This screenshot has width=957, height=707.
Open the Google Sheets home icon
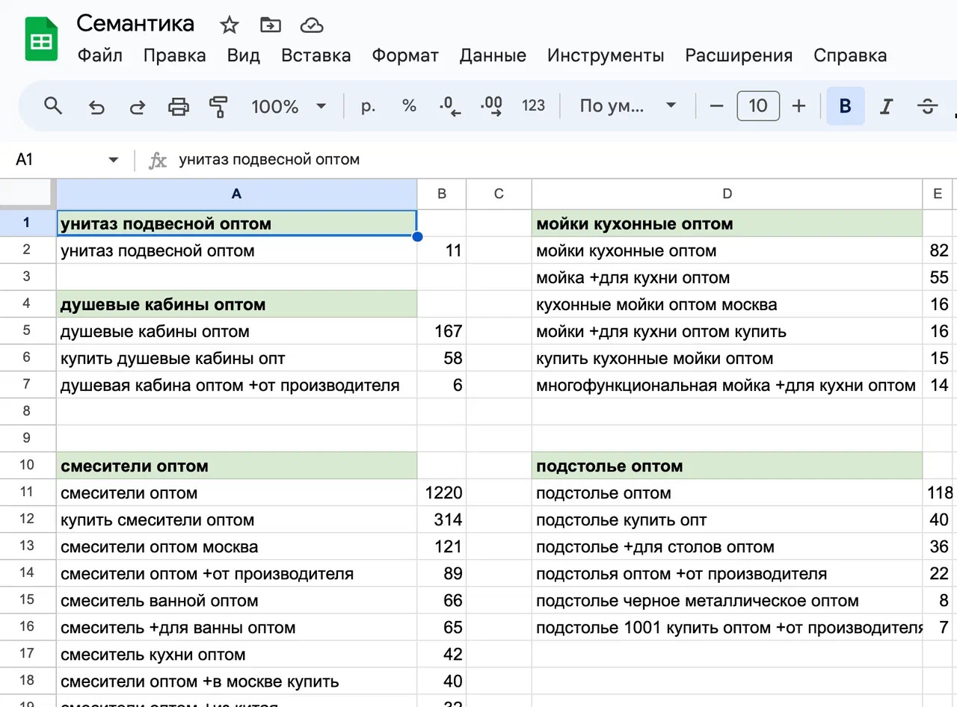(42, 39)
